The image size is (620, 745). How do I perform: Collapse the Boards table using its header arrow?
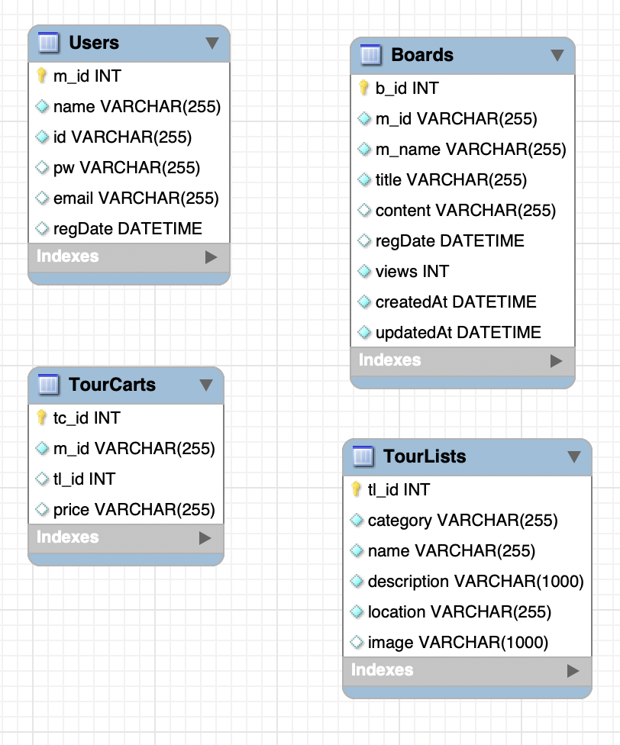click(557, 55)
